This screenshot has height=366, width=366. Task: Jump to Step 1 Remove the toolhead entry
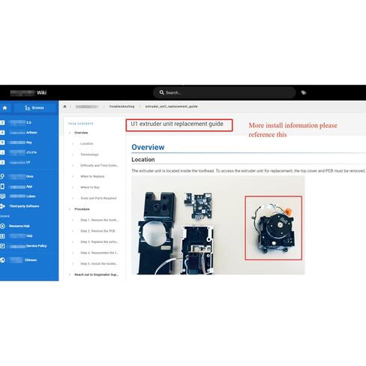[99, 220]
